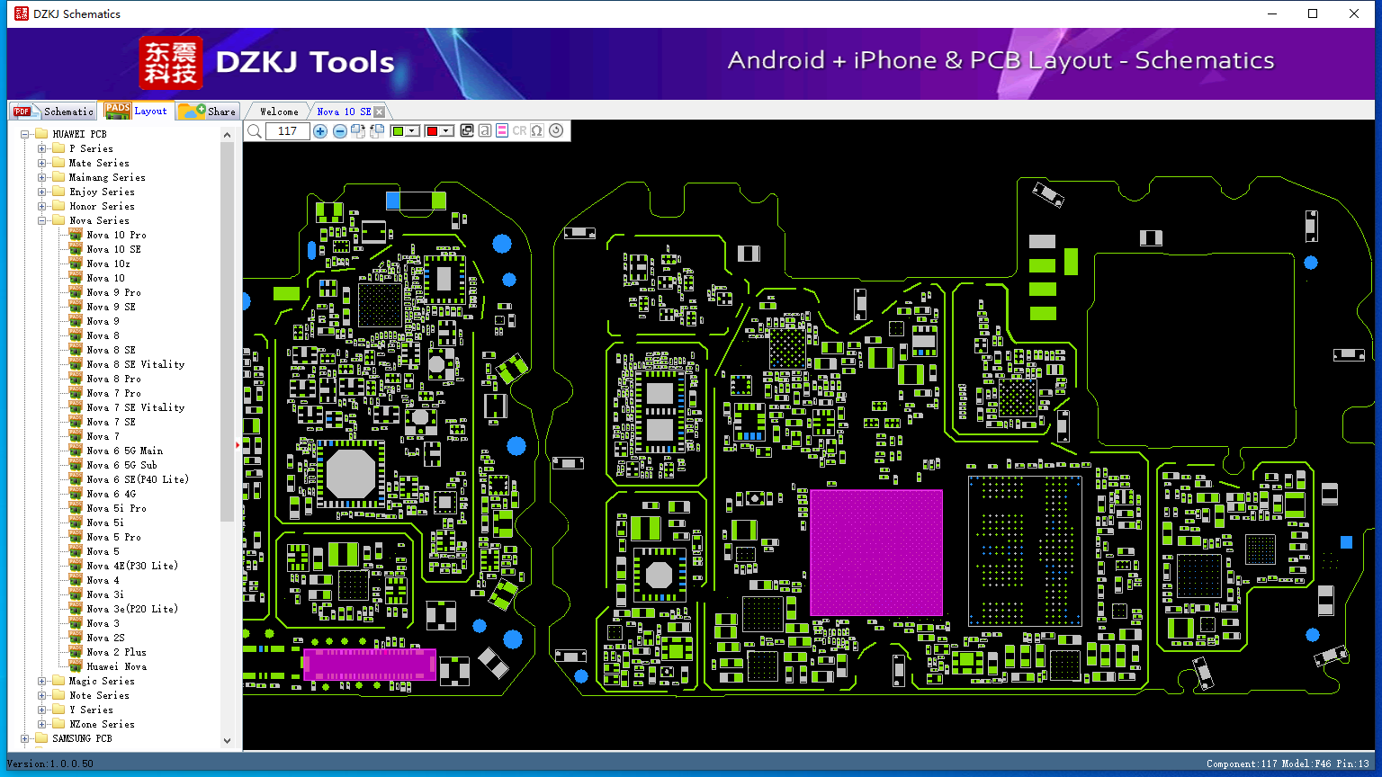Select Nova 8 SE Vitality entry
This screenshot has width=1382, height=777.
(135, 364)
